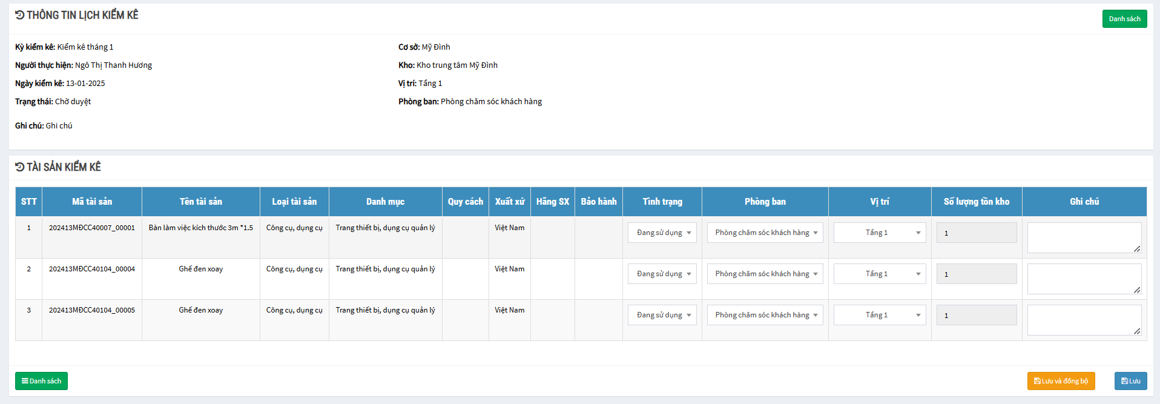
Task: Expand the Tình trạng dropdown in row 3
Action: (662, 315)
